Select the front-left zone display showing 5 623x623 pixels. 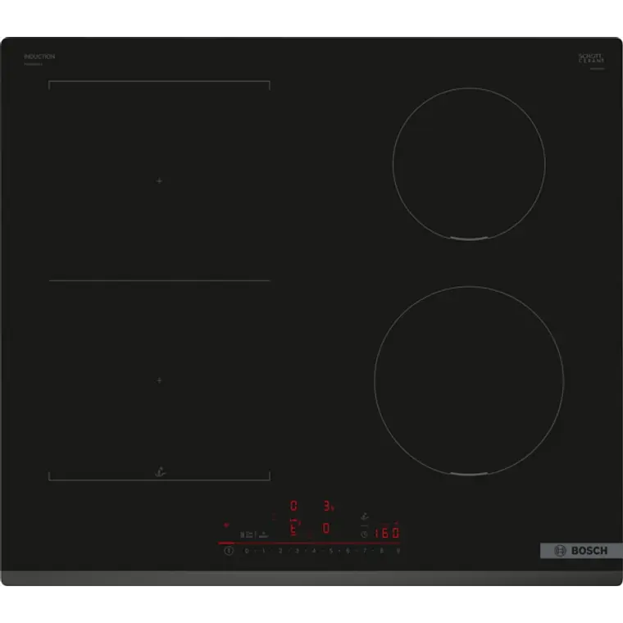[294, 529]
